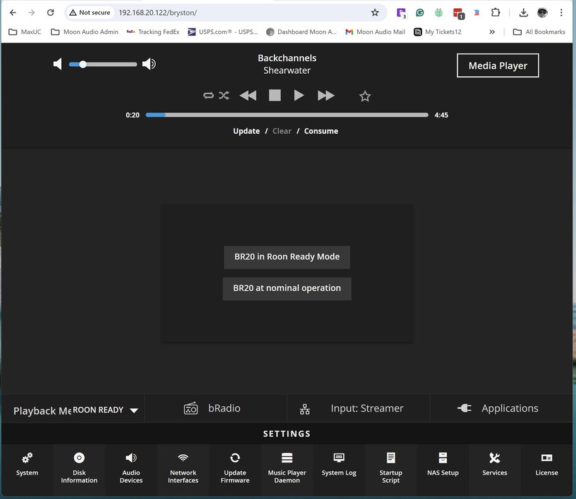Image resolution: width=576 pixels, height=499 pixels.
Task: Expand hidden bookmarks with the chevron
Action: [492, 32]
